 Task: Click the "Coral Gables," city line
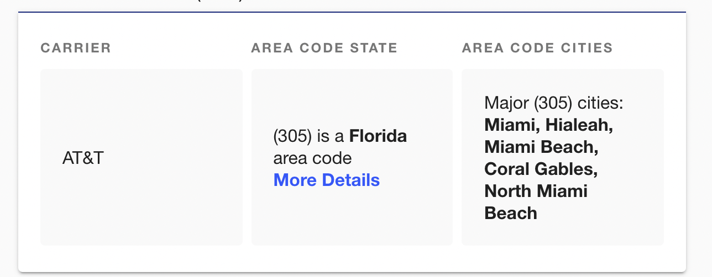(x=541, y=169)
